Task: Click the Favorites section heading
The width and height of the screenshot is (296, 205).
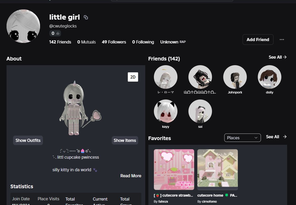Action: pos(159,138)
